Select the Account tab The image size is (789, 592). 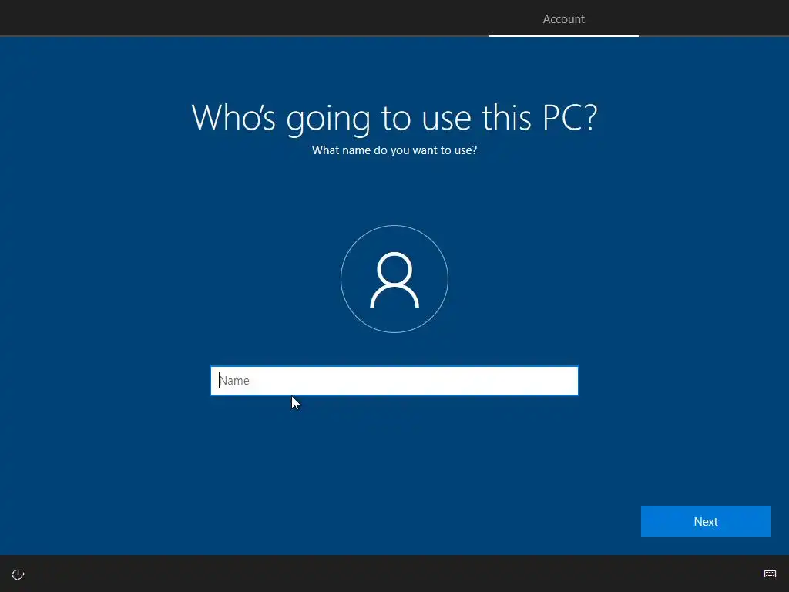[563, 19]
